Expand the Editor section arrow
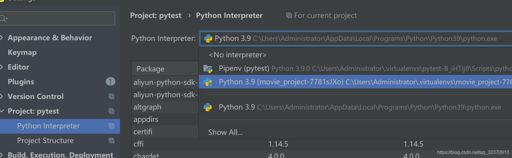 [x=2, y=67]
